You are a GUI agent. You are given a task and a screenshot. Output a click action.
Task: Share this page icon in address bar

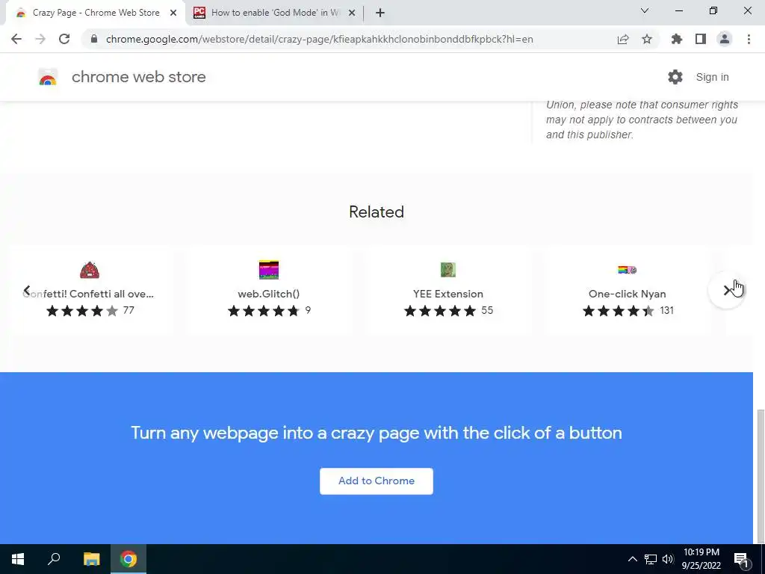tap(623, 39)
